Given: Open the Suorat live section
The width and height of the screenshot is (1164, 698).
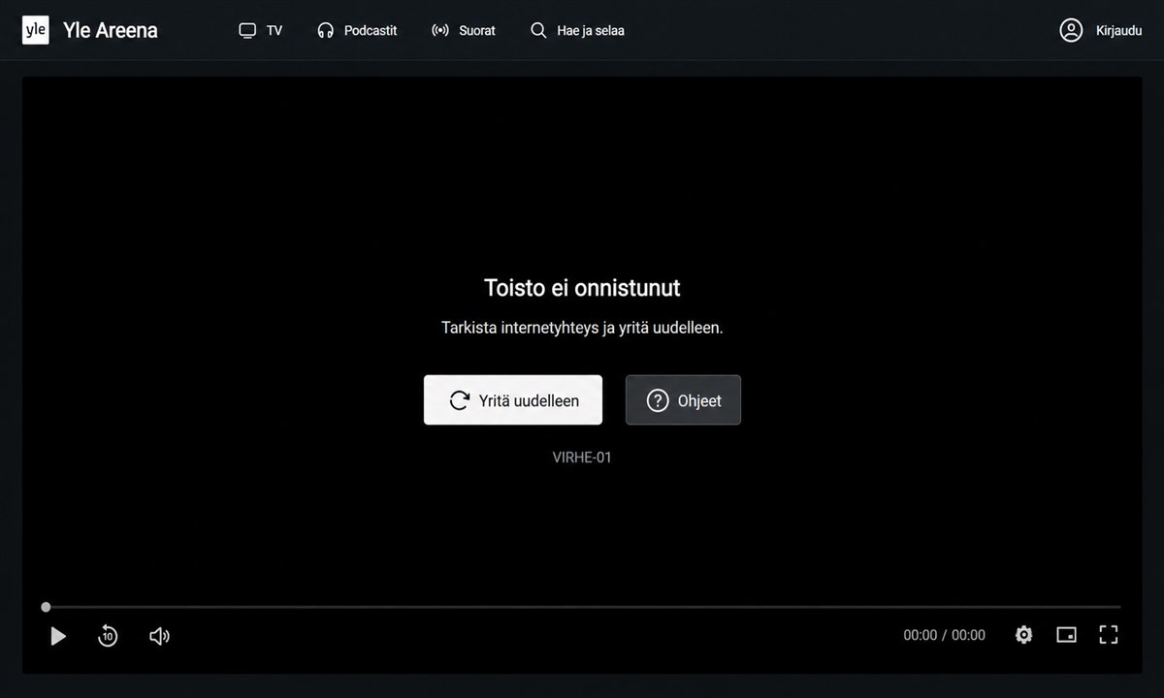Looking at the screenshot, I should tap(463, 30).
